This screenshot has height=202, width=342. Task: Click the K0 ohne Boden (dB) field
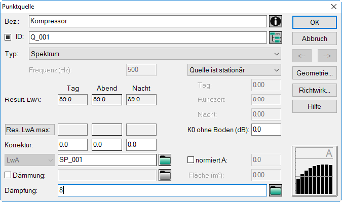pyautogui.click(x=266, y=130)
